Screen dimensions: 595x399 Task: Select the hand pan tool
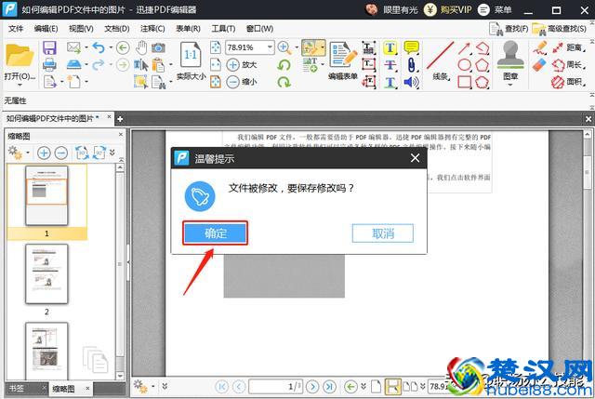tap(141, 47)
